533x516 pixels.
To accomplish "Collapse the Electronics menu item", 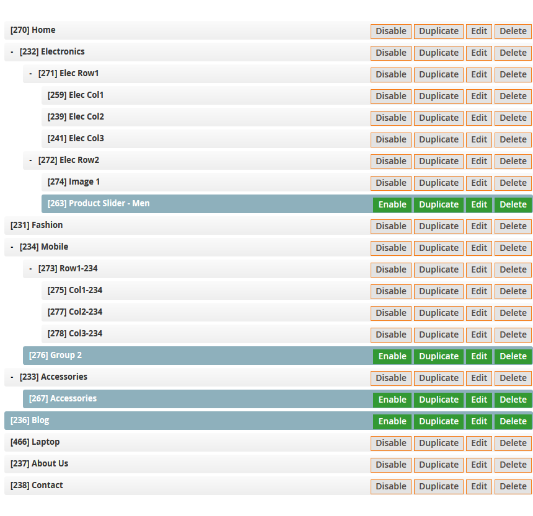I will [12, 52].
